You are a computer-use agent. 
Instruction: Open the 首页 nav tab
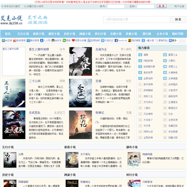coord(7,34)
